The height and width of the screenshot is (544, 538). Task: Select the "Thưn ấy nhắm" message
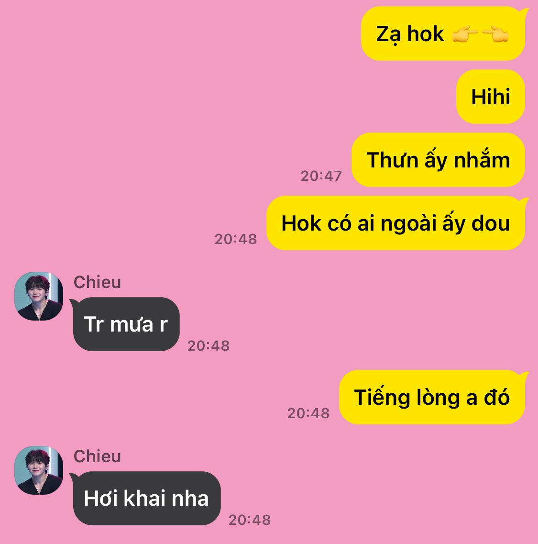(x=438, y=160)
